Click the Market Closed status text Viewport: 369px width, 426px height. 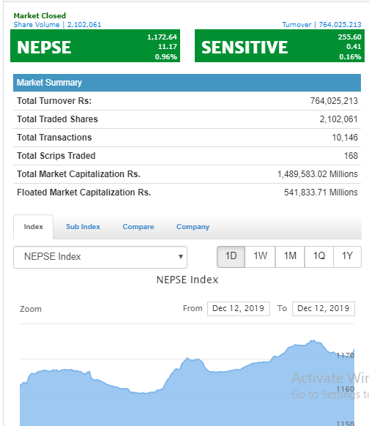pyautogui.click(x=40, y=16)
